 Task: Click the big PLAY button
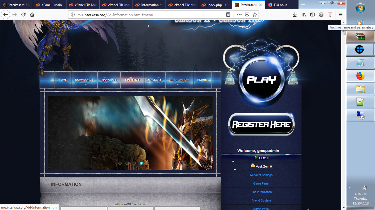(261, 80)
